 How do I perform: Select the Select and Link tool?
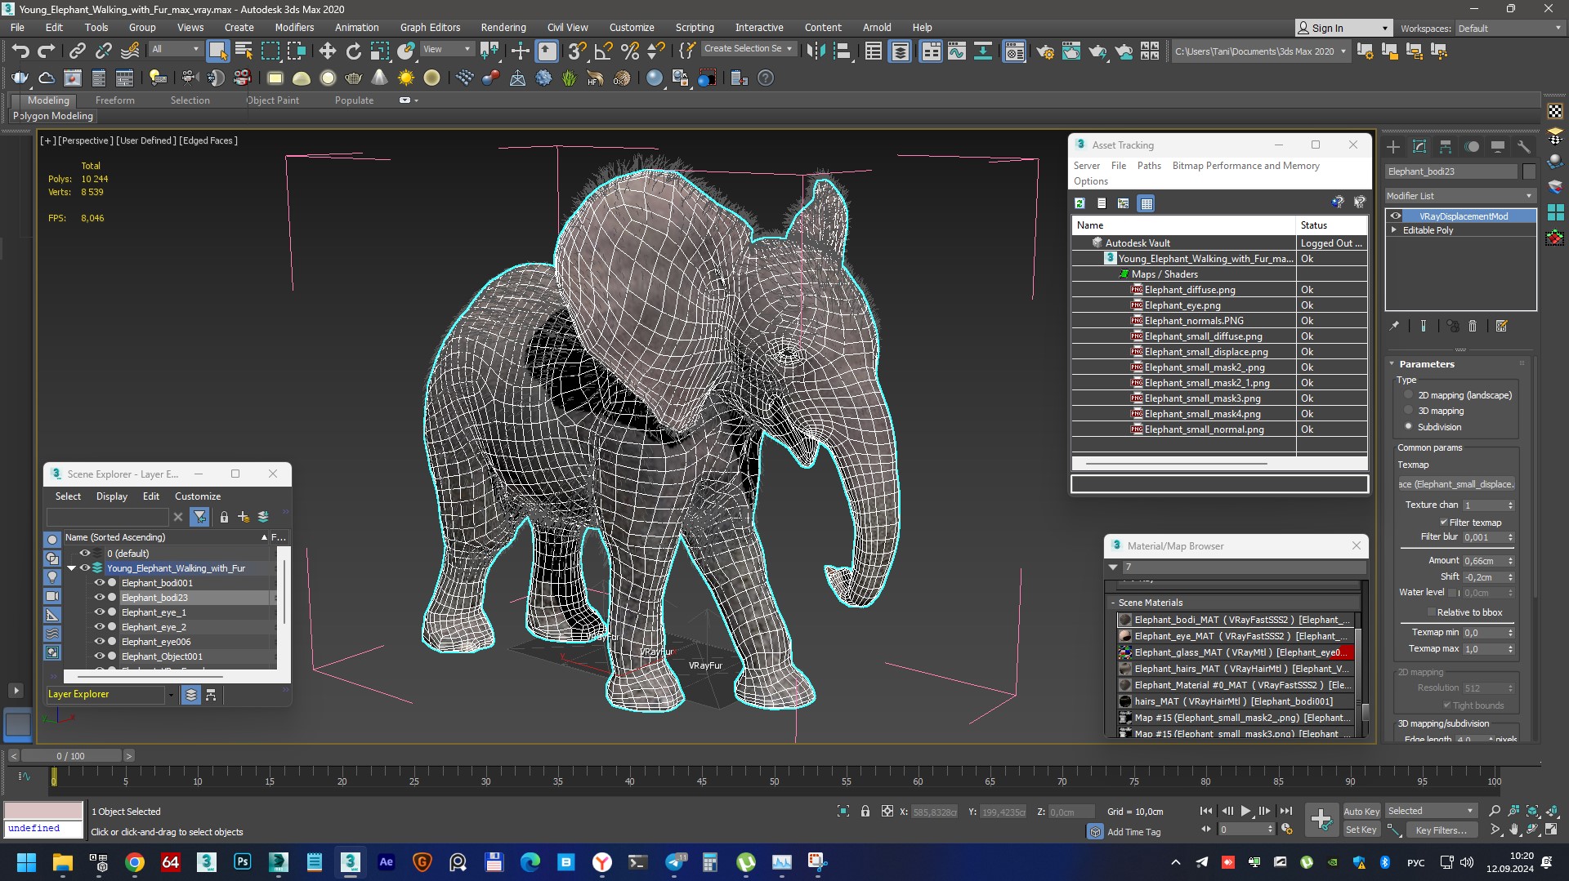pyautogui.click(x=78, y=51)
